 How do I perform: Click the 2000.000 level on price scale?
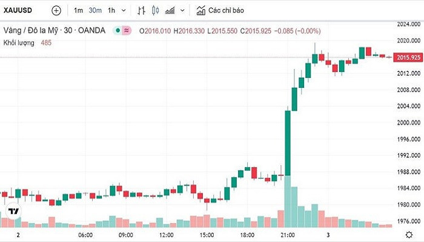[x=408, y=122]
